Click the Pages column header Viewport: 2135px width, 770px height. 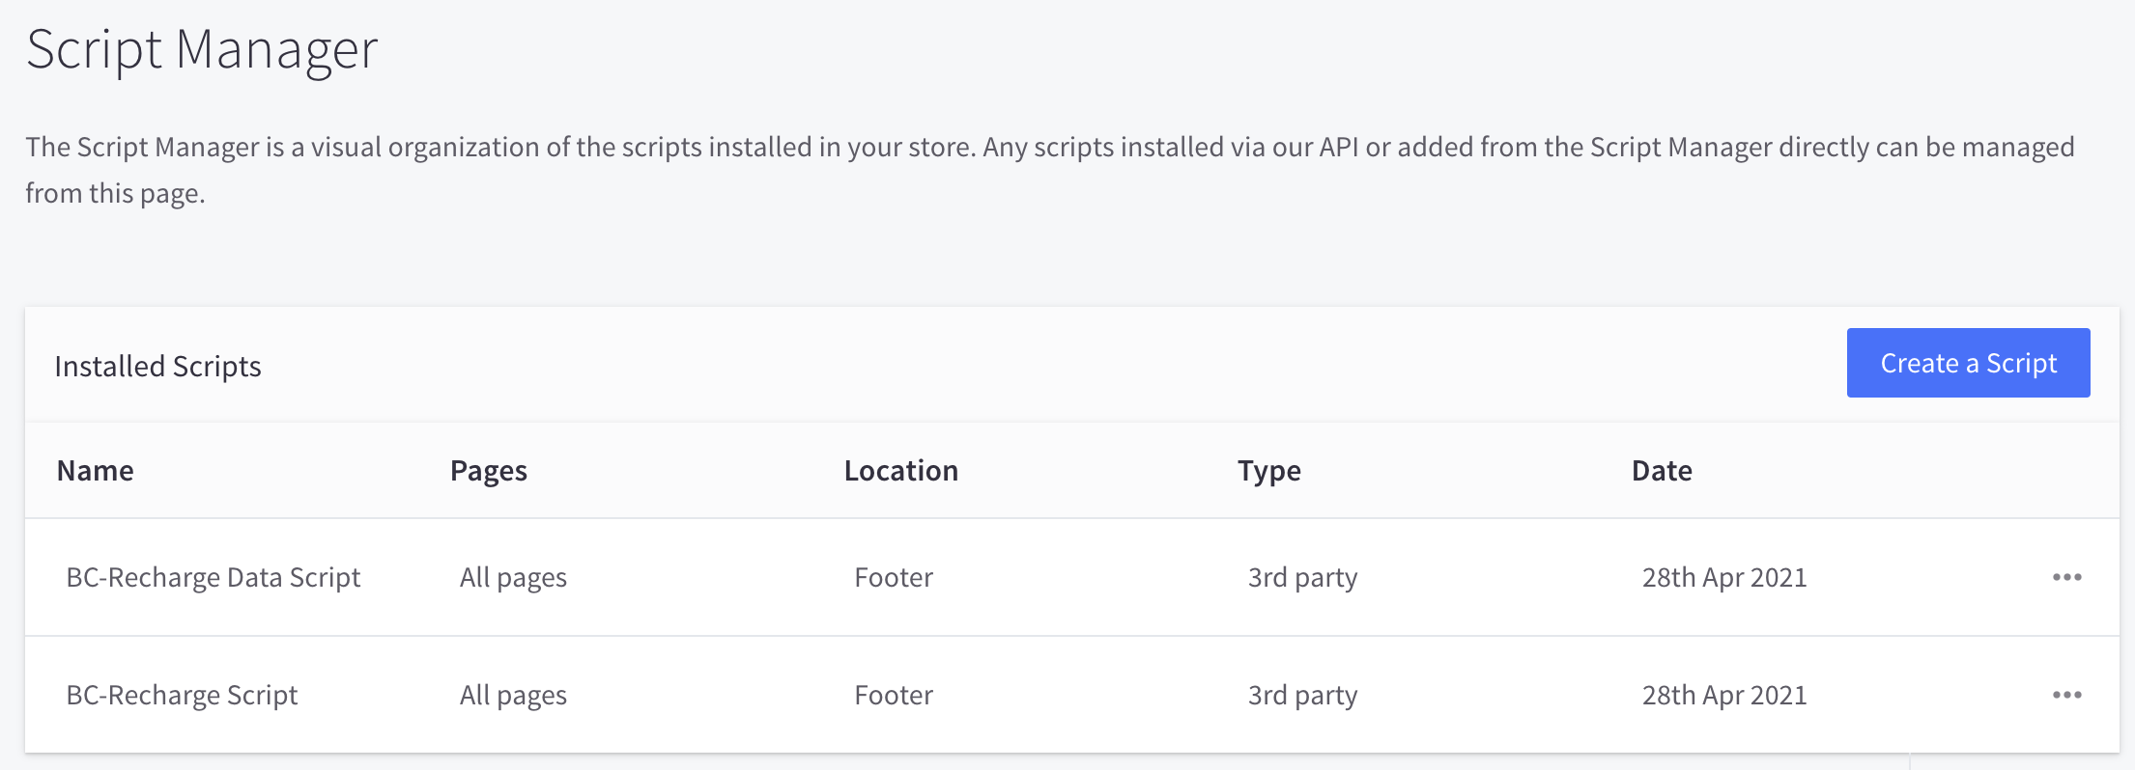tap(489, 471)
